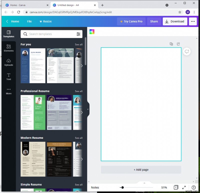The image size is (200, 193).
Task: Click the Share button
Action: 154,21
